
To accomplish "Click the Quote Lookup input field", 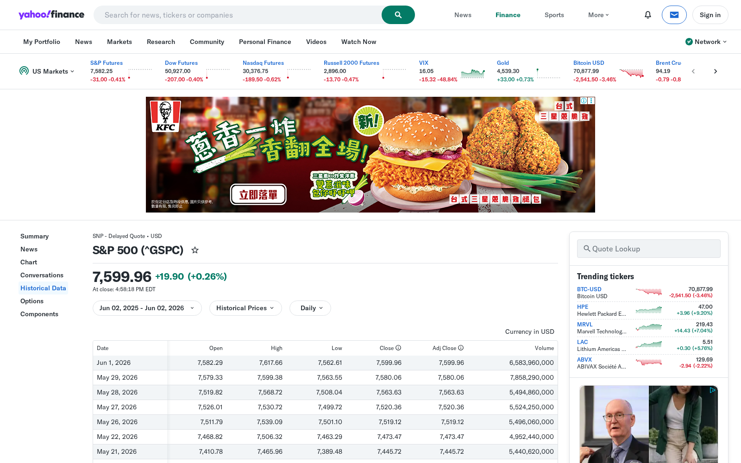I will [648, 249].
